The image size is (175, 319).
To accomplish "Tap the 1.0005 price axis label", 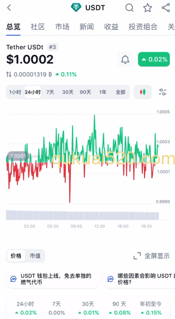I will click(163, 111).
